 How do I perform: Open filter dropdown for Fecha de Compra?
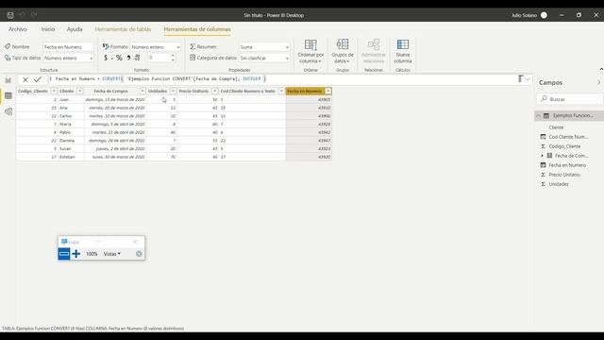143,92
